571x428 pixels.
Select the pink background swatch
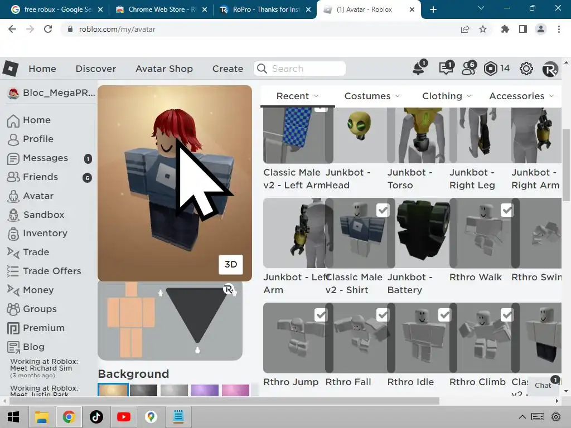click(235, 390)
